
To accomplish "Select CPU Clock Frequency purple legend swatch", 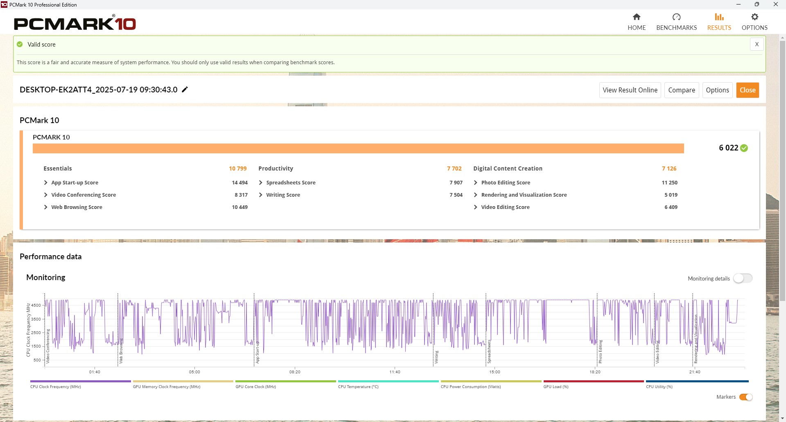I will tap(80, 382).
